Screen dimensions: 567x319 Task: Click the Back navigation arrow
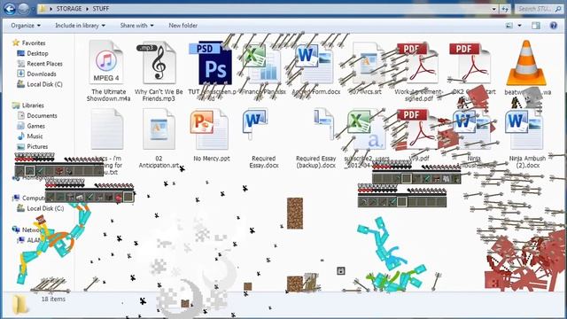[x=10, y=9]
